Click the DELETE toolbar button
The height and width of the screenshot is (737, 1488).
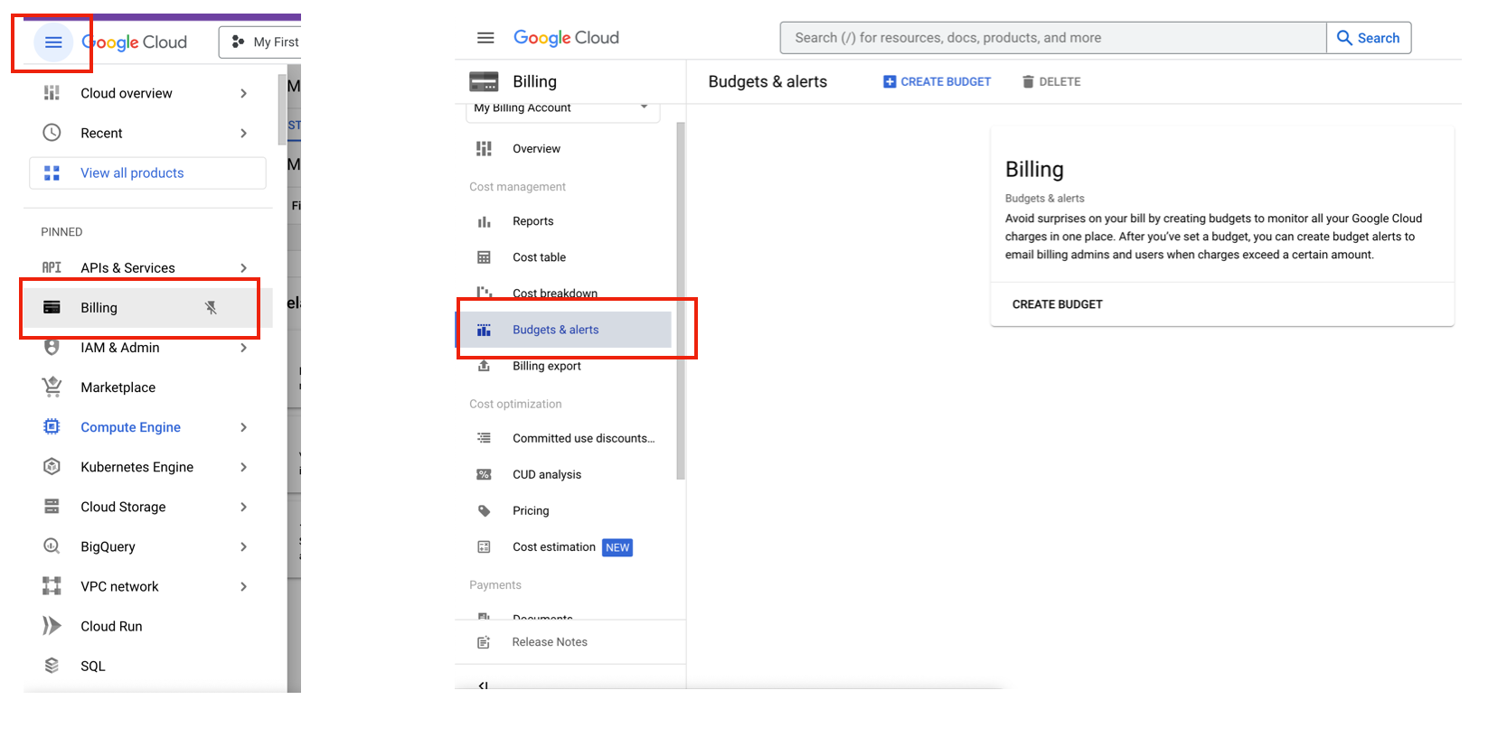tap(1051, 81)
